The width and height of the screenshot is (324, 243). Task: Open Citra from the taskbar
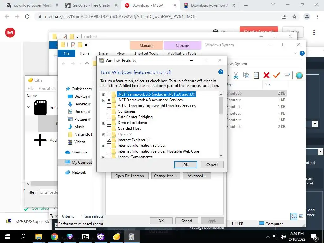point(116,237)
